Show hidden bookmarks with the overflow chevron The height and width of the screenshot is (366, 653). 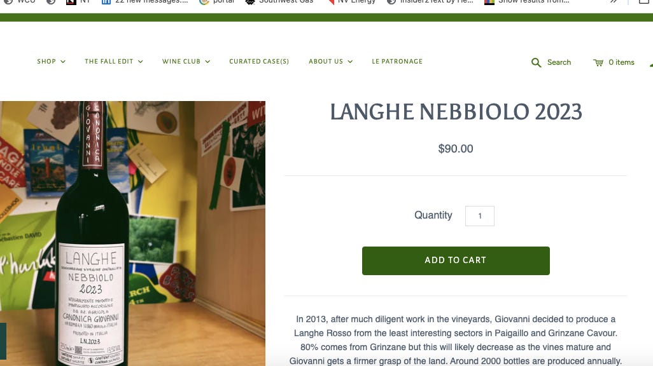click(614, 2)
